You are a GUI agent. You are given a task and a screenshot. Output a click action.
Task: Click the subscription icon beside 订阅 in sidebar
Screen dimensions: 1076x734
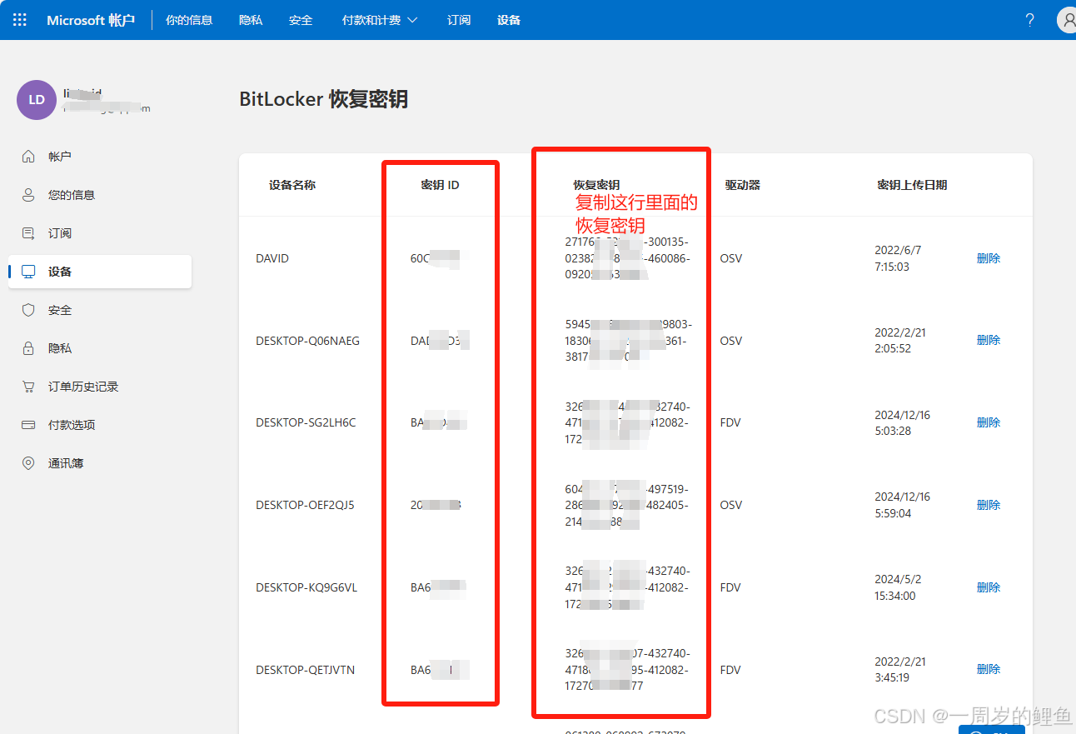28,233
